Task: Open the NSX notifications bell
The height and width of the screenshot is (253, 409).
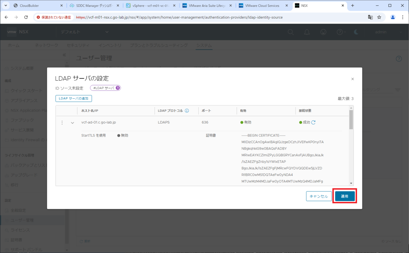Action: (307, 32)
